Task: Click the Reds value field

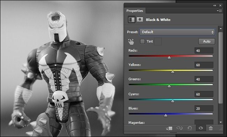Action: click(204, 51)
